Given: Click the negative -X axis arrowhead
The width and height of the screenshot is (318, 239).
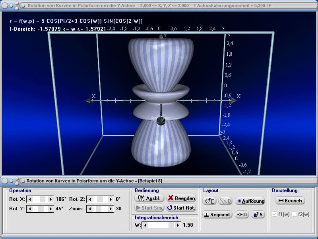Looking at the screenshot, I should pos(89,100).
